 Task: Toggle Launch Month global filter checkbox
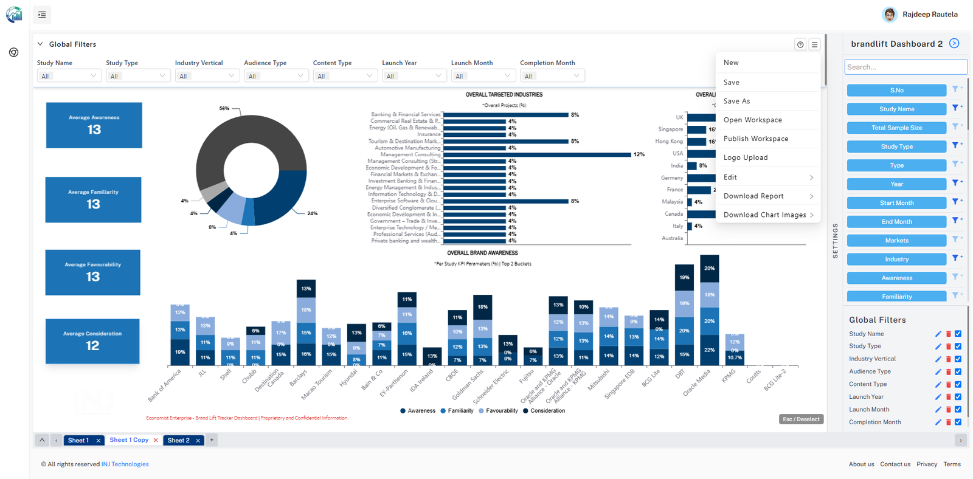(958, 410)
